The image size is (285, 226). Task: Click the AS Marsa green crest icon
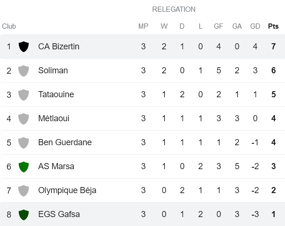(x=24, y=166)
